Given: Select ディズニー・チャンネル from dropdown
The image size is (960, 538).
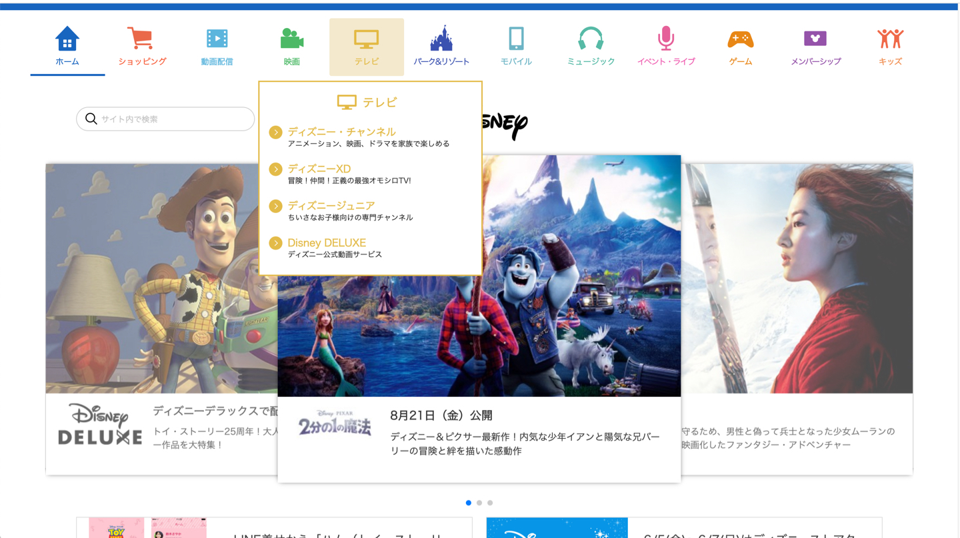Looking at the screenshot, I should pos(341,132).
